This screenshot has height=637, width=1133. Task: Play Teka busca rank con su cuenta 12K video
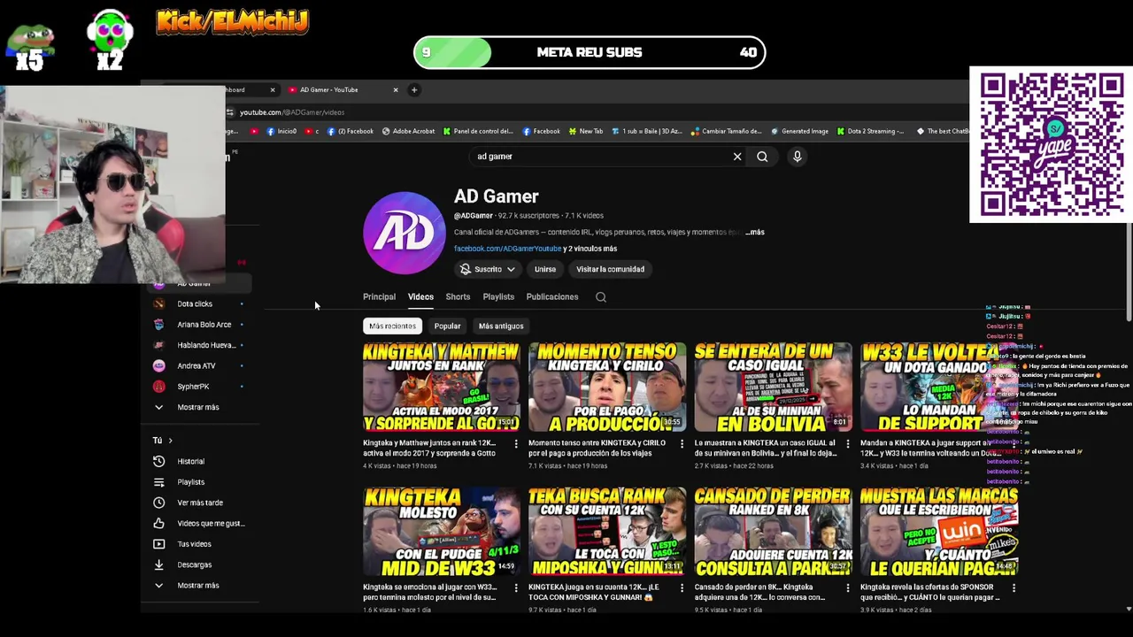click(606, 532)
